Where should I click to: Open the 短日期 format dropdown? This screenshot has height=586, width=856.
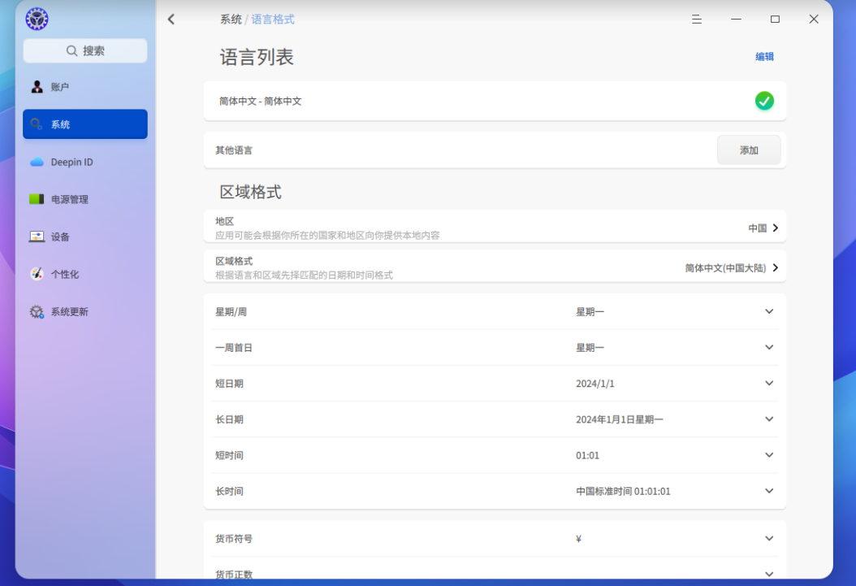tap(768, 383)
